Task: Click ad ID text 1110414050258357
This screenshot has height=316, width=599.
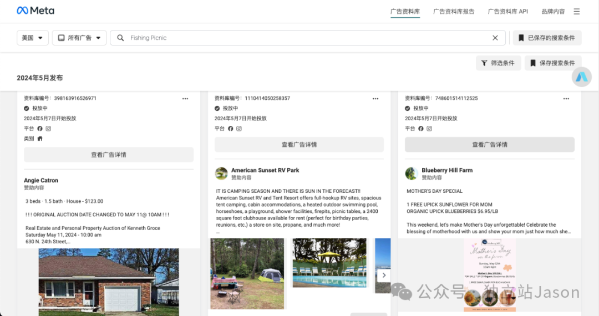Action: pos(267,98)
